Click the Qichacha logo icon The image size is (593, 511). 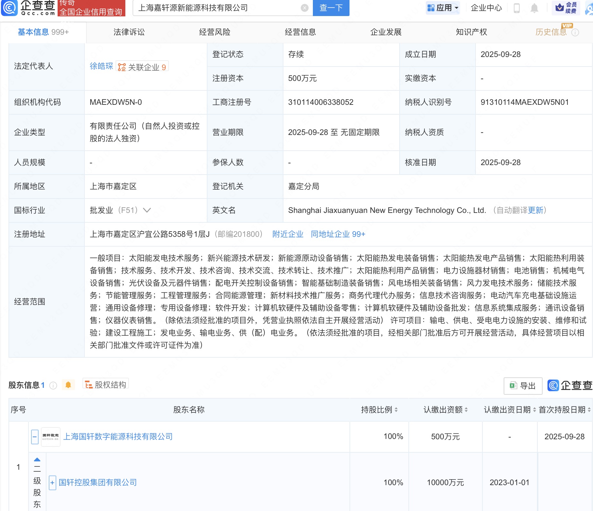pyautogui.click(x=9, y=8)
